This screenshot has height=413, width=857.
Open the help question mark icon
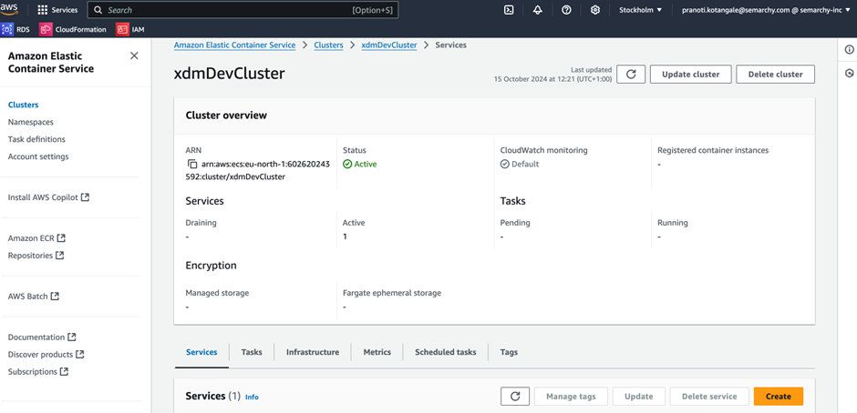click(566, 10)
